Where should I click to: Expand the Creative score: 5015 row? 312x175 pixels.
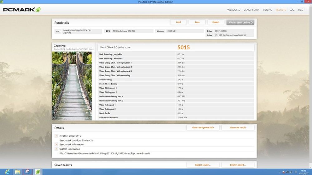56,136
